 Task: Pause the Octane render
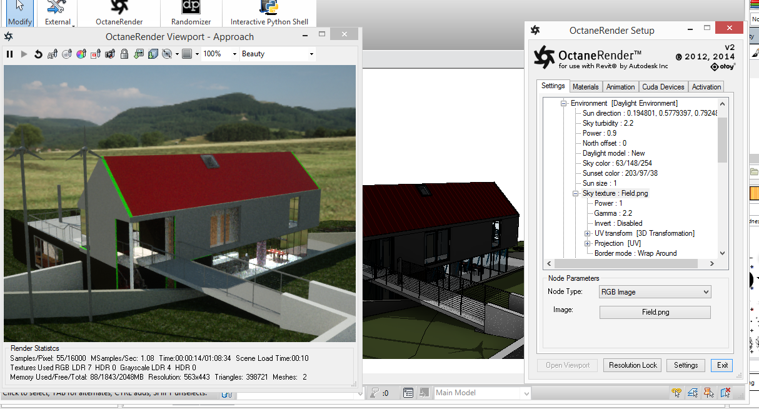(9, 54)
